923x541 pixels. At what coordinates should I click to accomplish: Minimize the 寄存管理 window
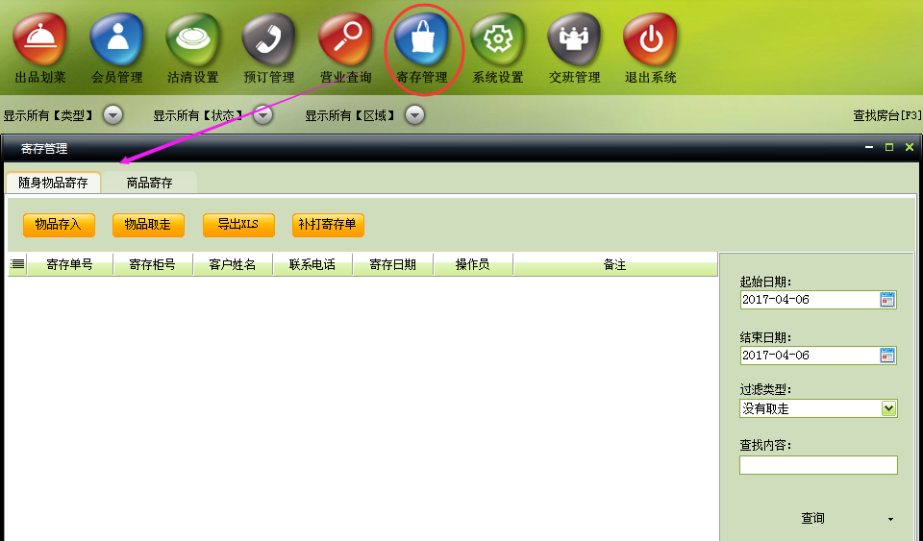(x=869, y=148)
